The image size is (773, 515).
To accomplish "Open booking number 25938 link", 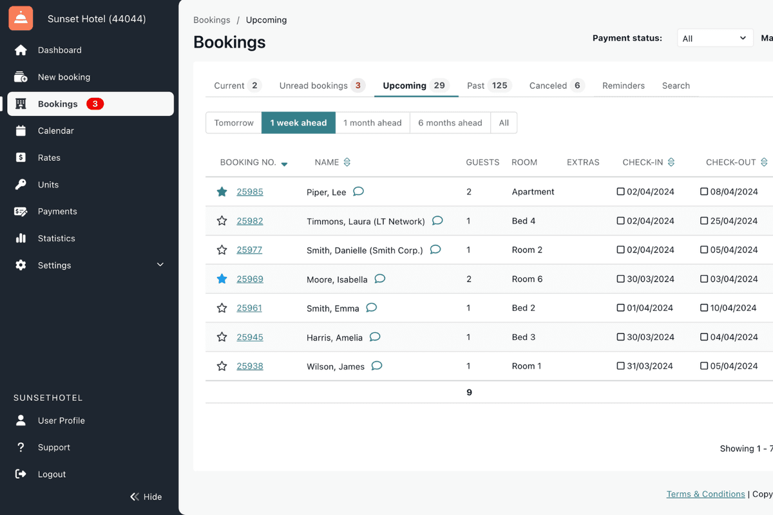I will 250,366.
